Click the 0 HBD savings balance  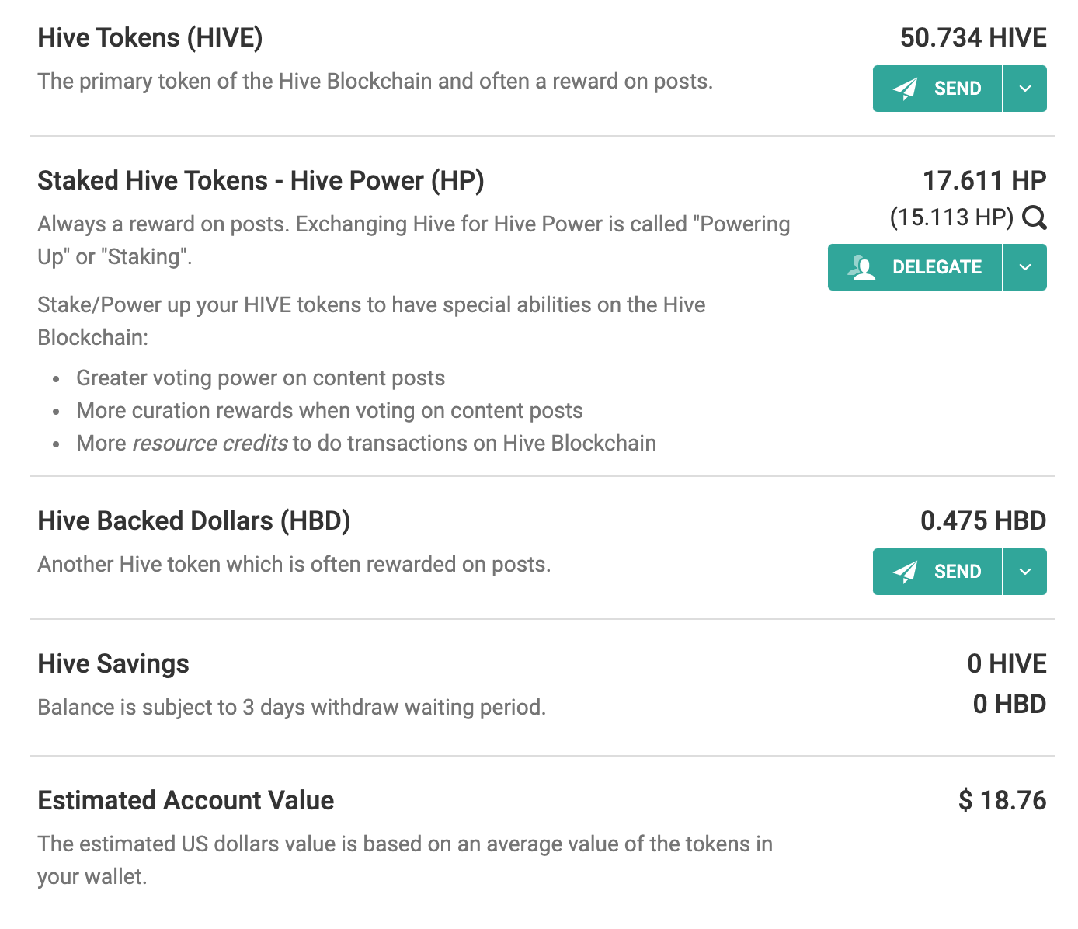pyautogui.click(x=1010, y=704)
